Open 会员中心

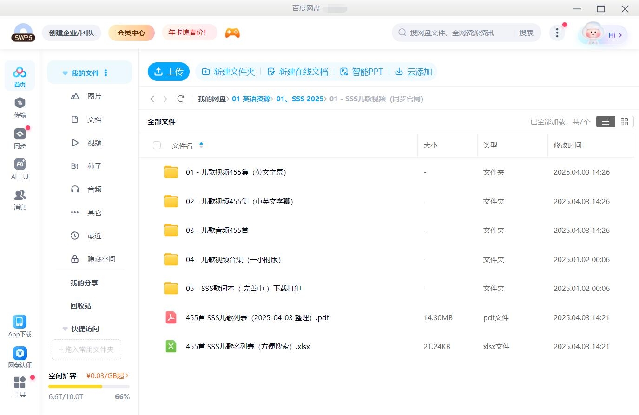tap(131, 33)
